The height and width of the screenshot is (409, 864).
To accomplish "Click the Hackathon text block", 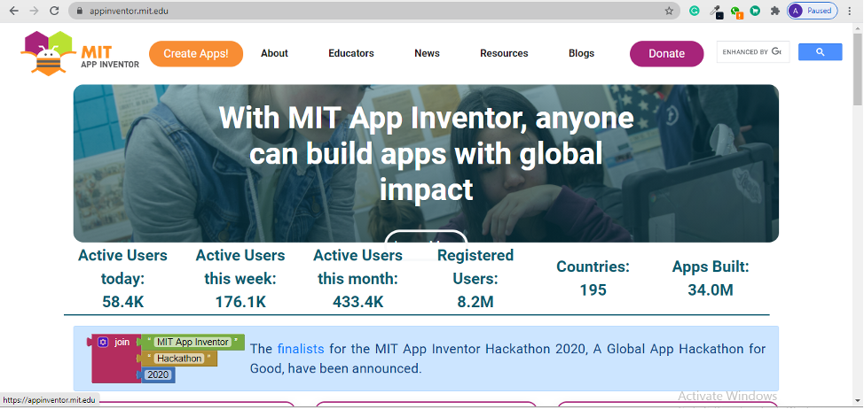I will point(178,359).
